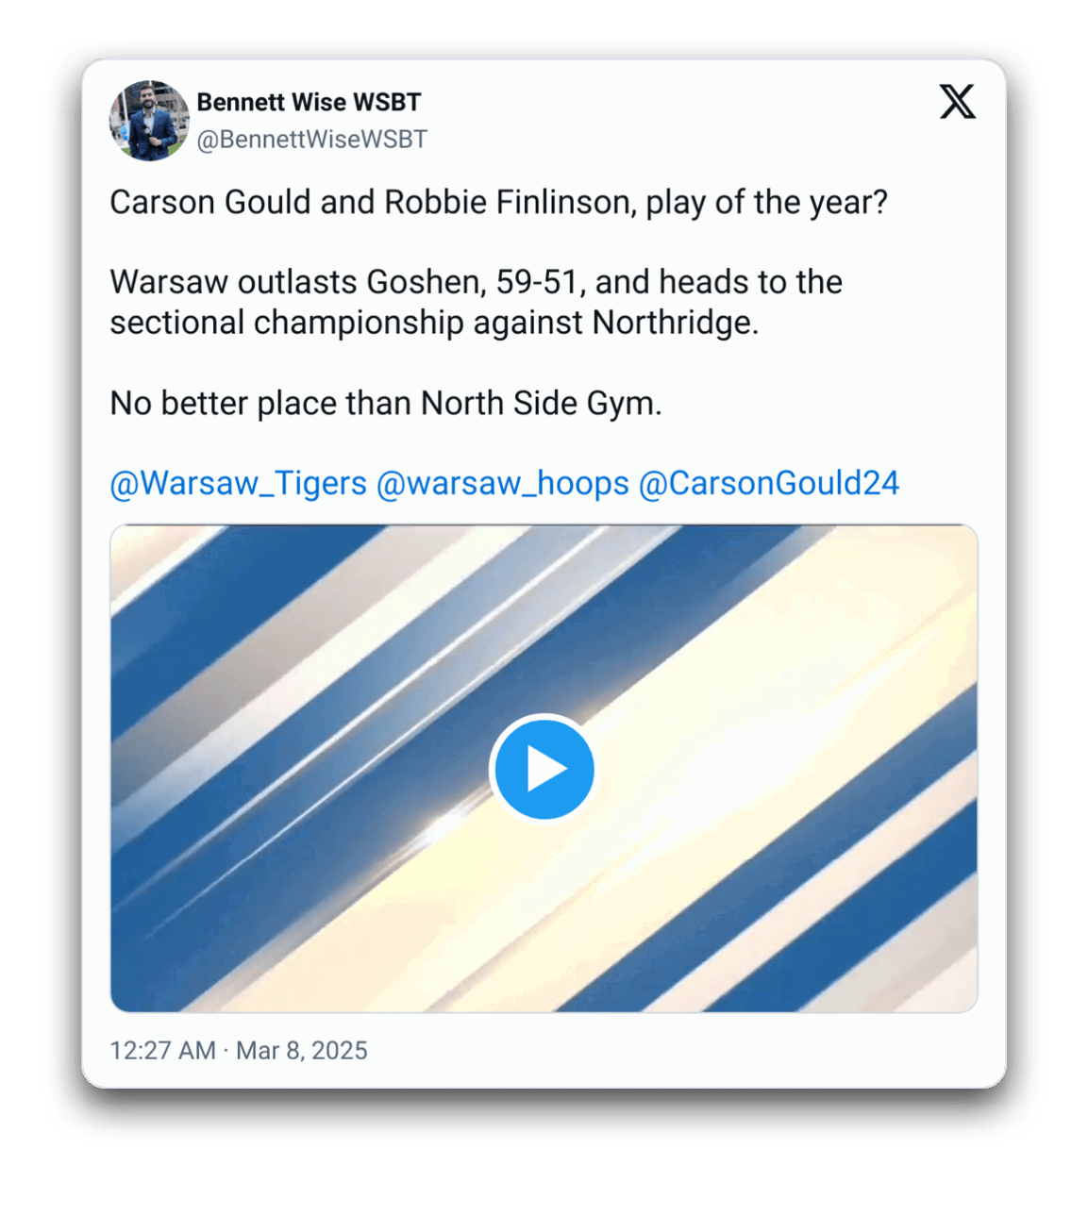Open the @Warsaw_Tigers mention
Viewport: 1088px width, 1215px height.
[238, 483]
